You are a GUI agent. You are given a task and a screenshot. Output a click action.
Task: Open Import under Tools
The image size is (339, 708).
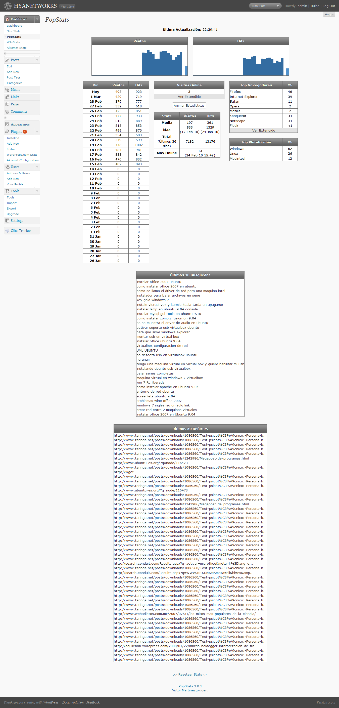(12, 203)
